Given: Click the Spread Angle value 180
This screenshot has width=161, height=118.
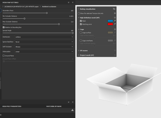Looking at the screenshot, I should click(x=72, y=31).
